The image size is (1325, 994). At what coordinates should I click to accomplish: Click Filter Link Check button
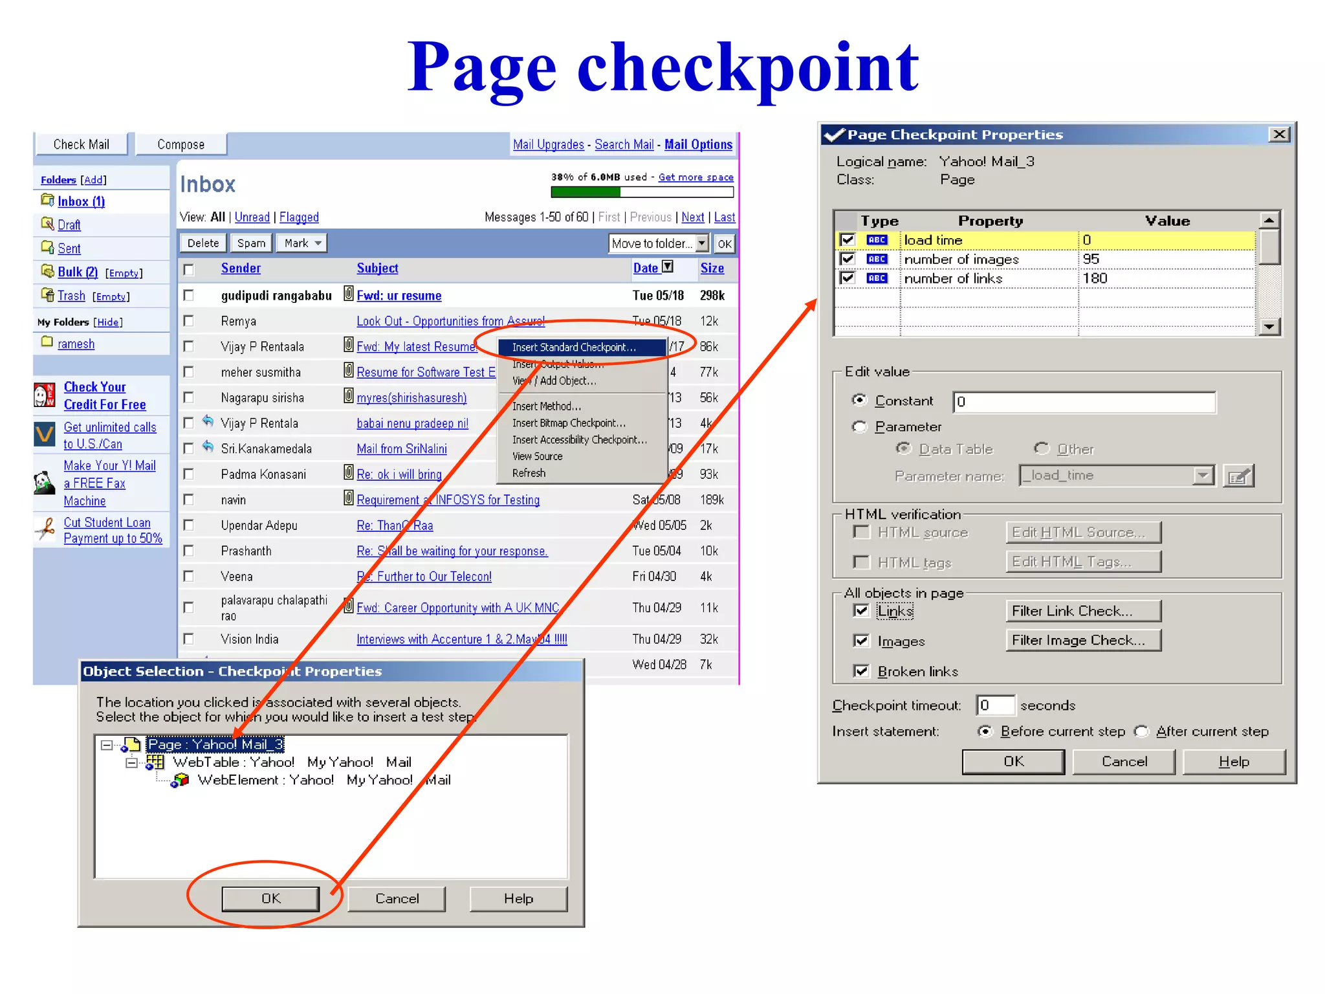pyautogui.click(x=1084, y=611)
